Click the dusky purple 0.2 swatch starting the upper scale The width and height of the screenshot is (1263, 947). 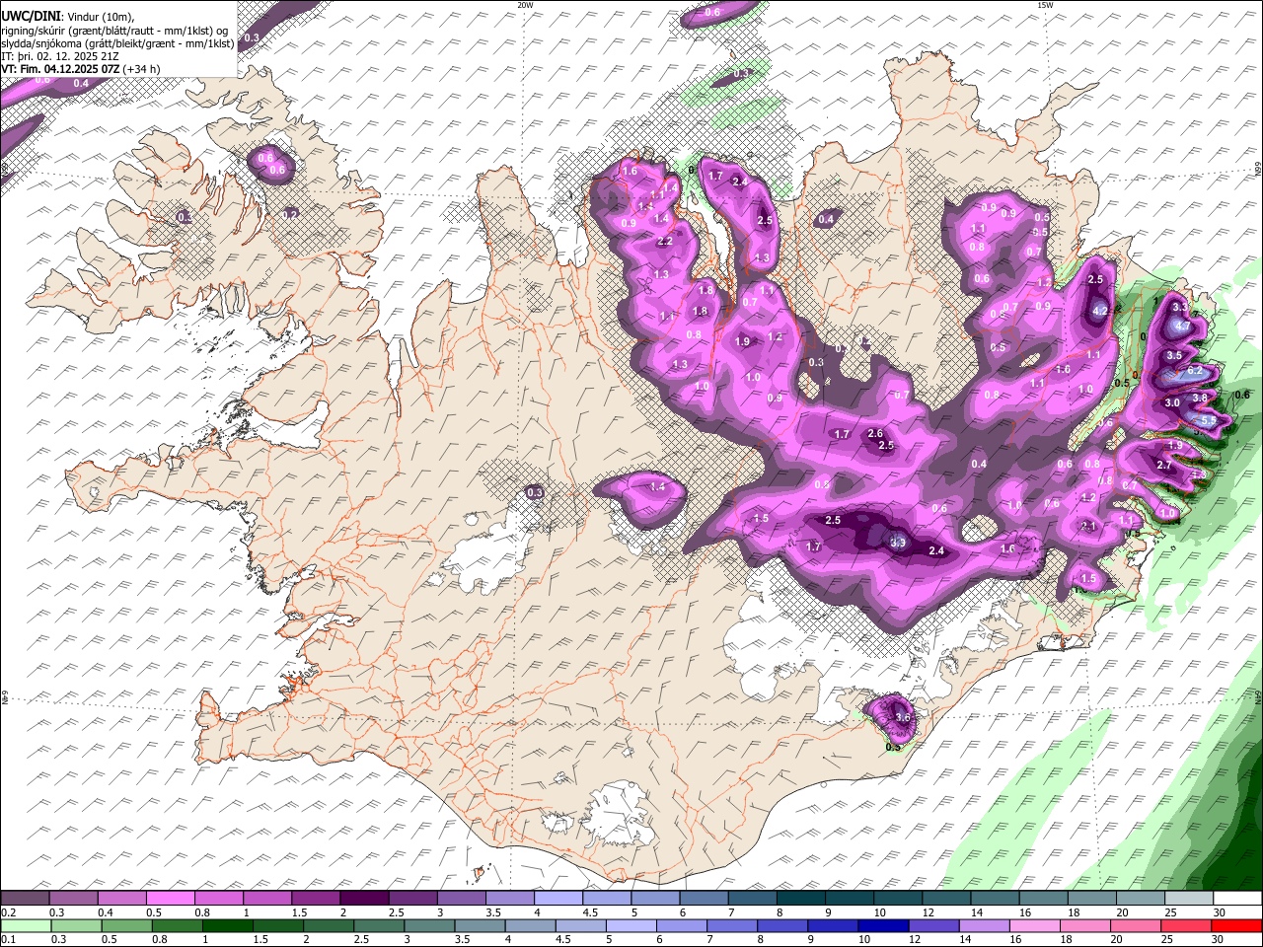(26, 899)
